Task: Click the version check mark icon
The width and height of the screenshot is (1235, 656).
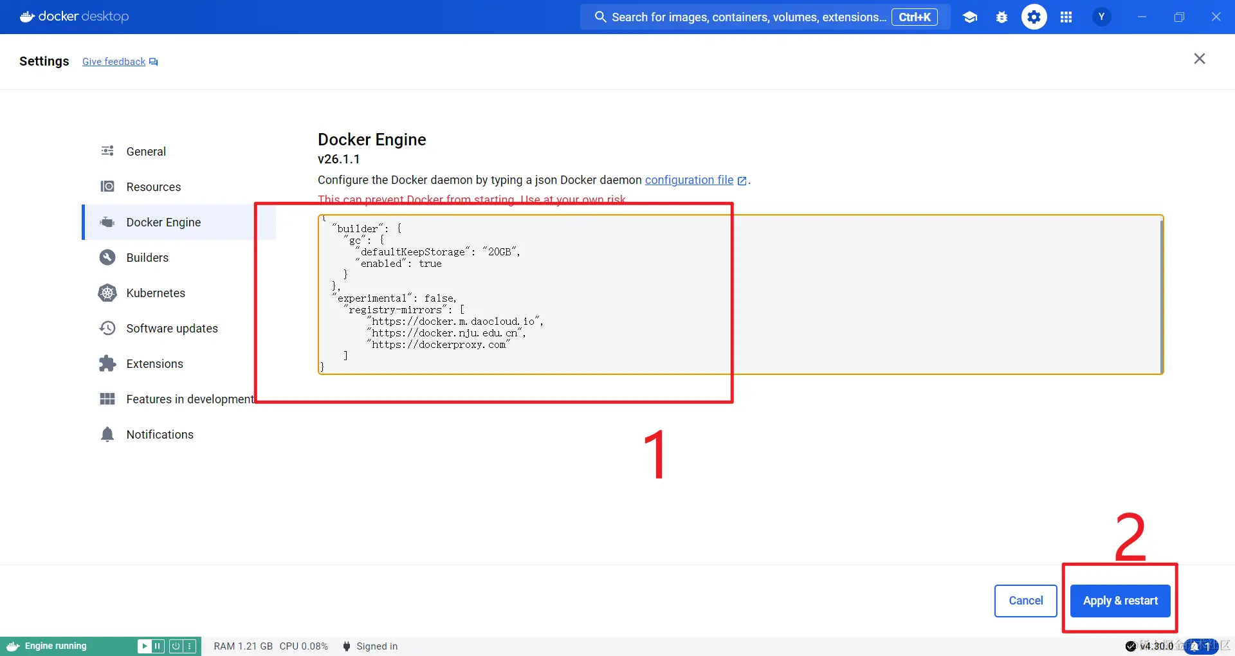Action: [1131, 646]
